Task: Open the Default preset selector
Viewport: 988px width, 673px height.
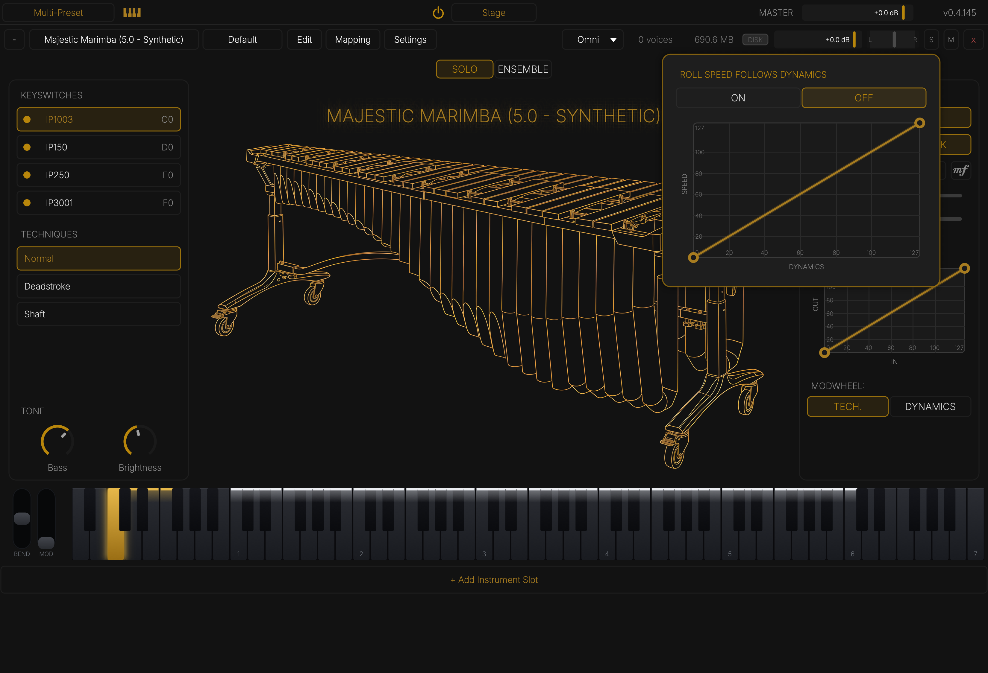Action: point(242,39)
